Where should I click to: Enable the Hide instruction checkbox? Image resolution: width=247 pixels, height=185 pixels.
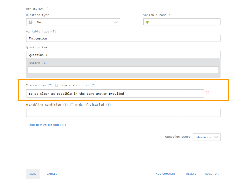point(57,85)
